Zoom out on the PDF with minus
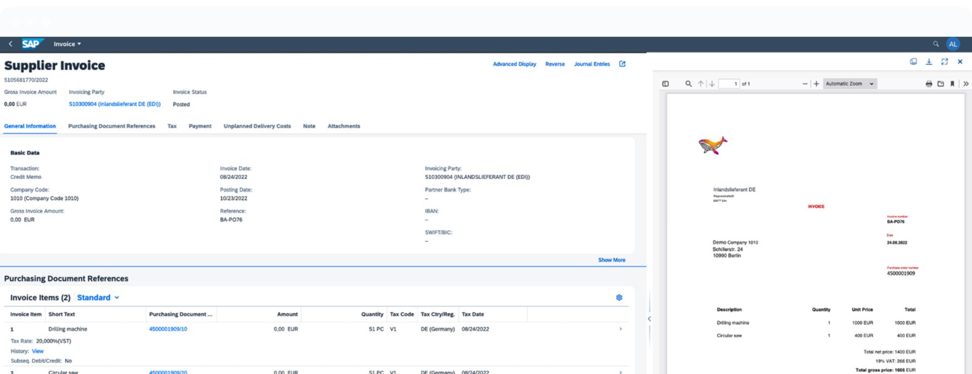 point(805,84)
